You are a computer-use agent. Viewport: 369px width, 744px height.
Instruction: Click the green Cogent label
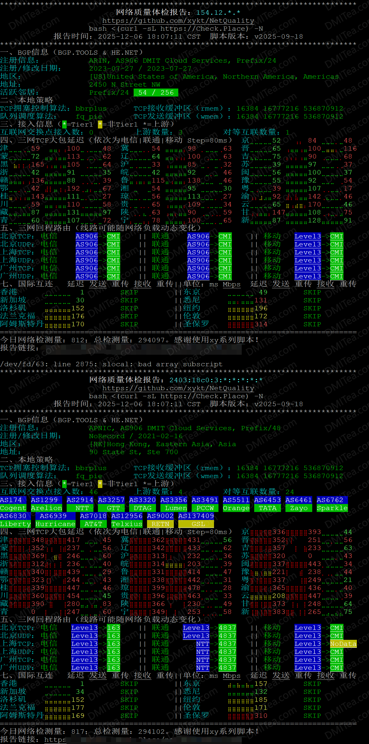click(13, 508)
